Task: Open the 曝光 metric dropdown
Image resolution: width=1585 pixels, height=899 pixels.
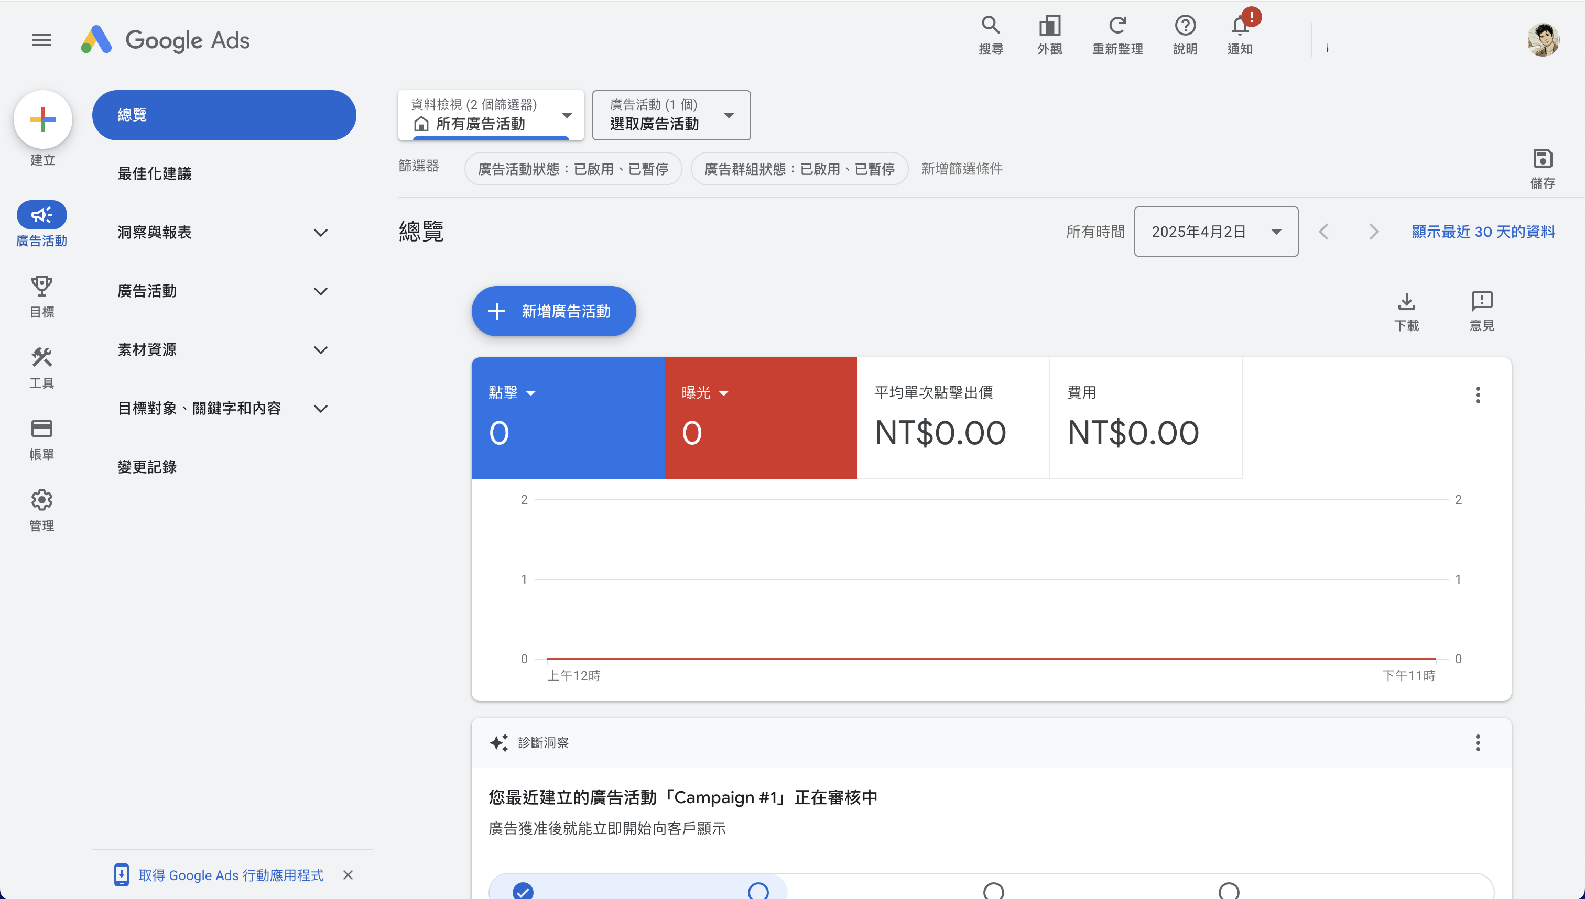Action: point(705,393)
